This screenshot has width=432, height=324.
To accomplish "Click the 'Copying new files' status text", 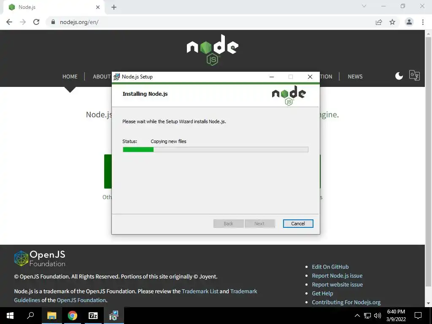I will point(168,141).
